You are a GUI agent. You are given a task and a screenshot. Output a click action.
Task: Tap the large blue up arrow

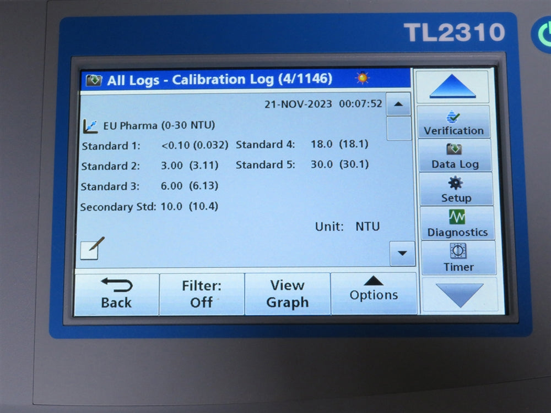point(452,86)
